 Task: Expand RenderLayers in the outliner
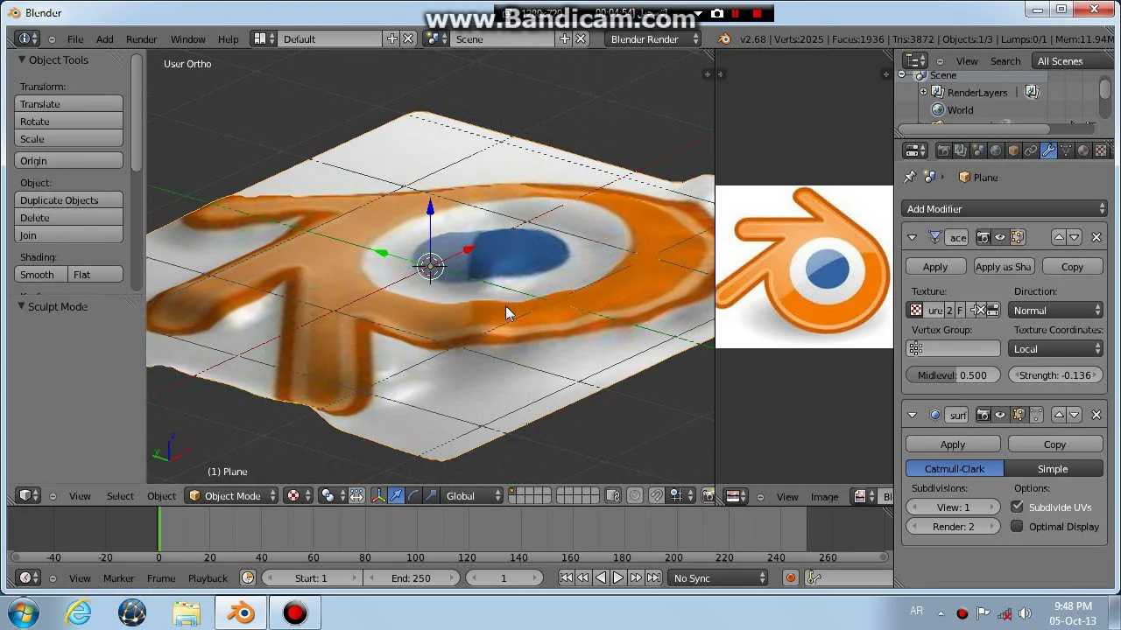[923, 92]
